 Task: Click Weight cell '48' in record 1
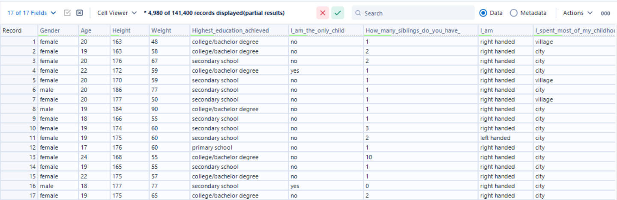[x=169, y=42]
